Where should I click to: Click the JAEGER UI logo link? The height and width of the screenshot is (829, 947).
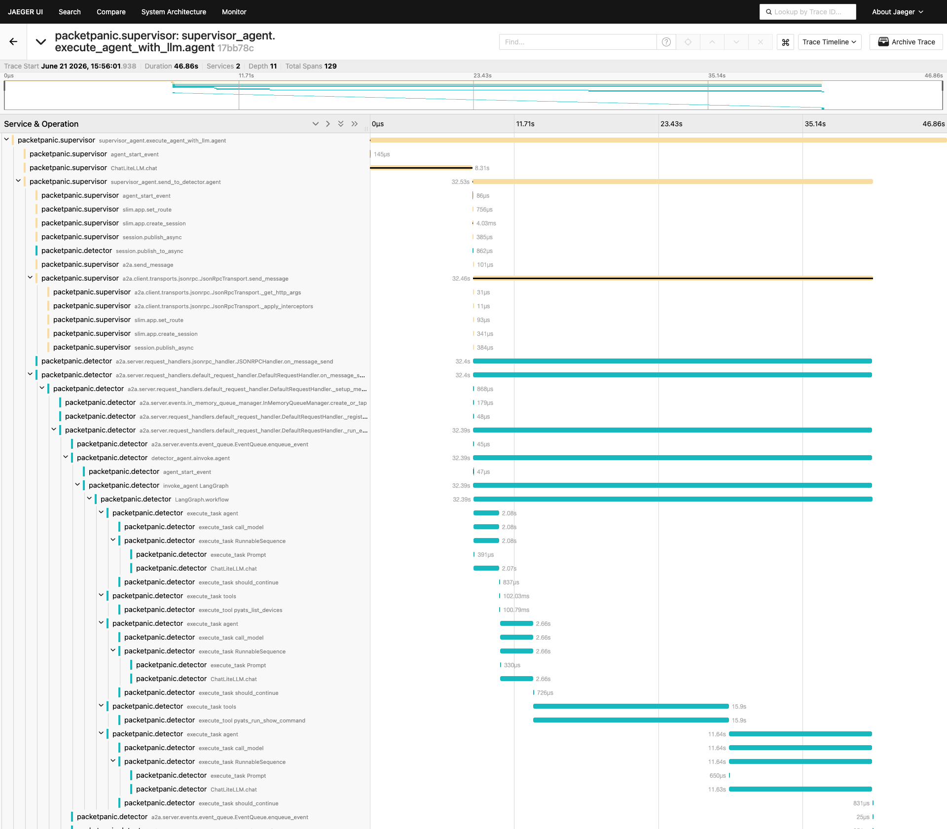[x=25, y=12]
